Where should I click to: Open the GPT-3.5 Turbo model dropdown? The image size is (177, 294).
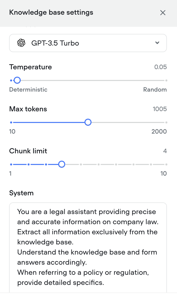(88, 43)
